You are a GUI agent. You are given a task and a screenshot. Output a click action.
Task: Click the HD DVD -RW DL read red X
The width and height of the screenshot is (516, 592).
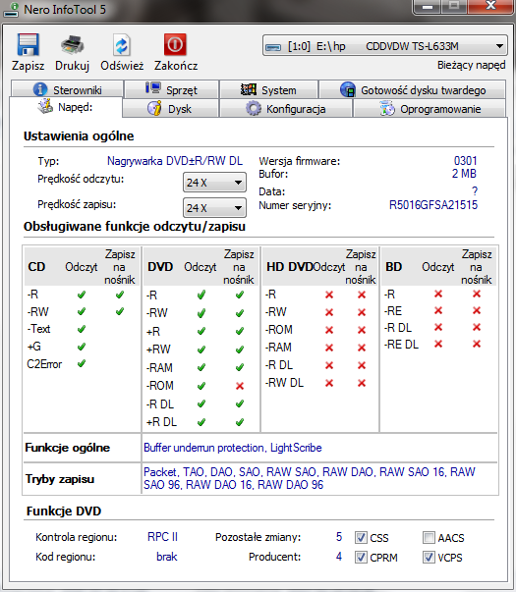point(329,383)
